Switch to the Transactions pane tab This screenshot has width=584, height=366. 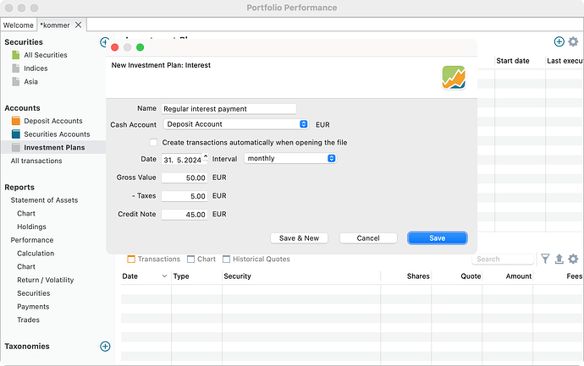coord(154,259)
